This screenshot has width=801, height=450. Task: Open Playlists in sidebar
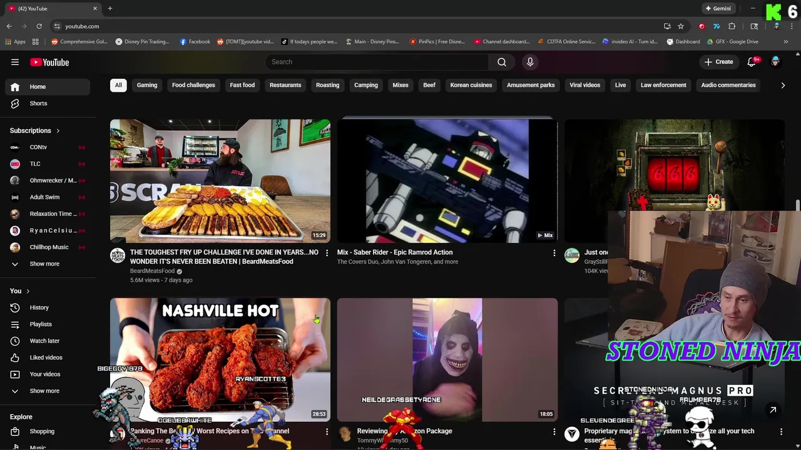48,324
